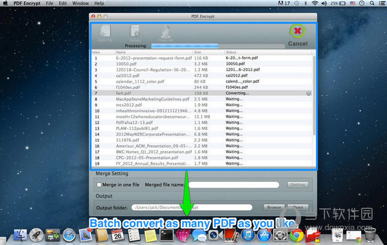The width and height of the screenshot is (387, 245).
Task: Open Spotlight search in menu bar
Action: (372, 3)
